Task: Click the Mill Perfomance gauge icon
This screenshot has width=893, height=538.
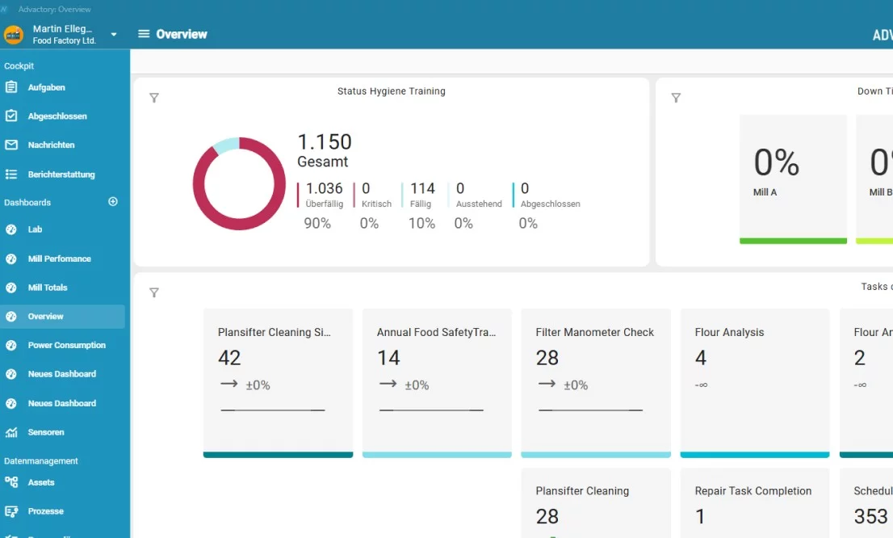Action: pos(10,258)
